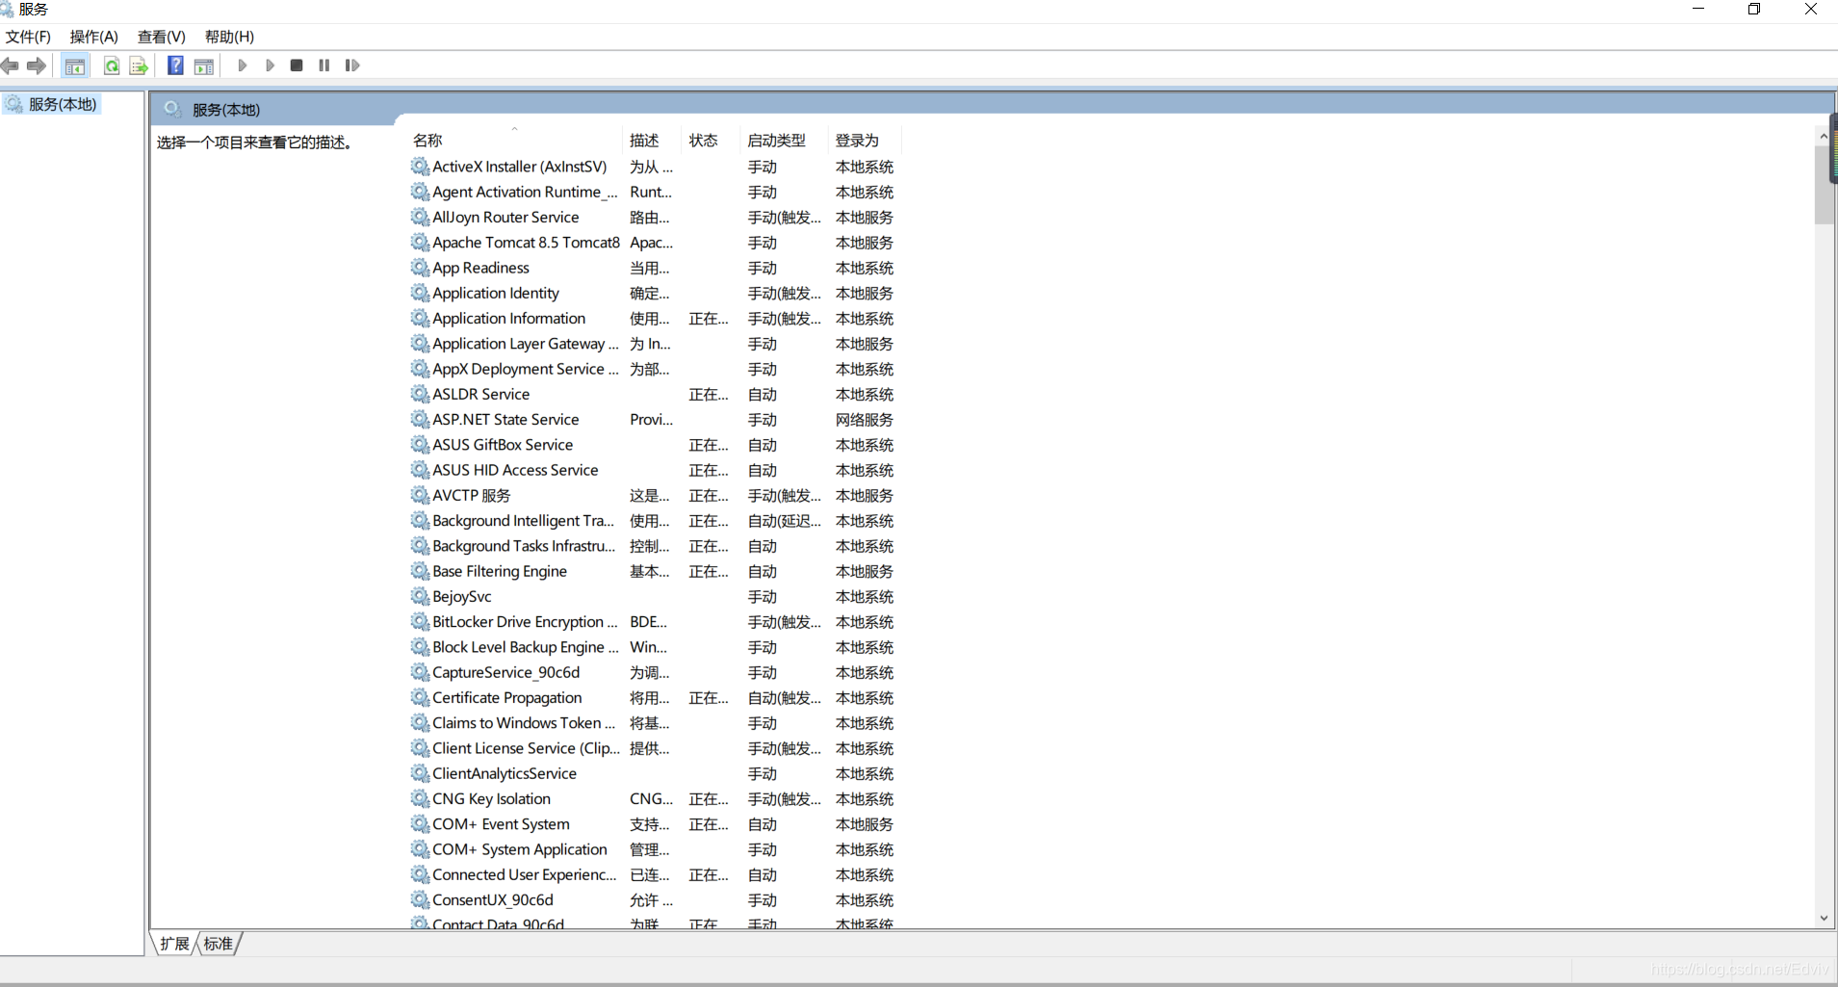The width and height of the screenshot is (1838, 987).
Task: Select Block Level Backup Engine service
Action: (x=655, y=647)
